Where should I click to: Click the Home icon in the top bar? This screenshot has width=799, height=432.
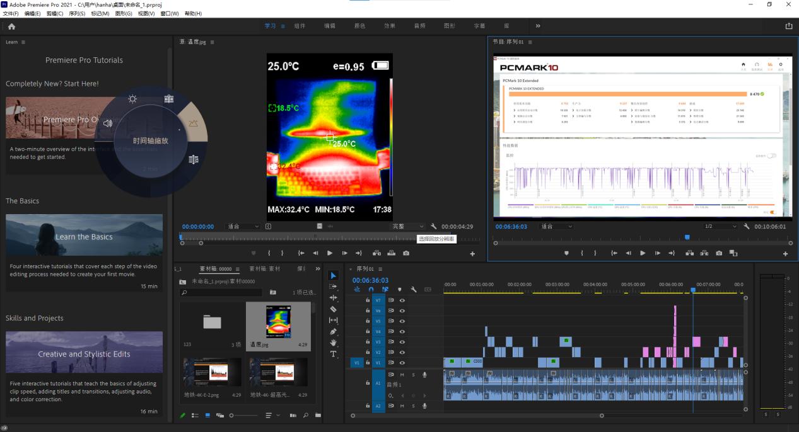pyautogui.click(x=11, y=26)
